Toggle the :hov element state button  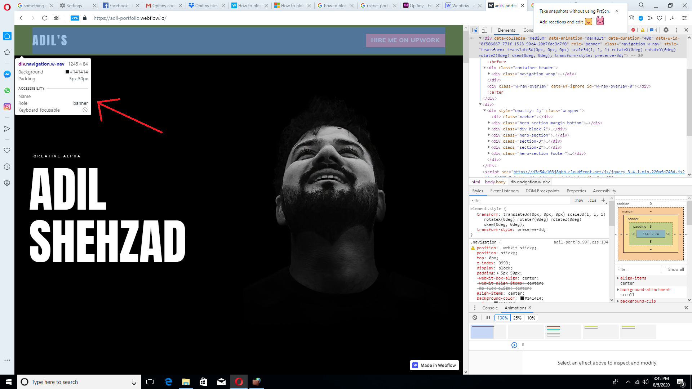point(578,201)
